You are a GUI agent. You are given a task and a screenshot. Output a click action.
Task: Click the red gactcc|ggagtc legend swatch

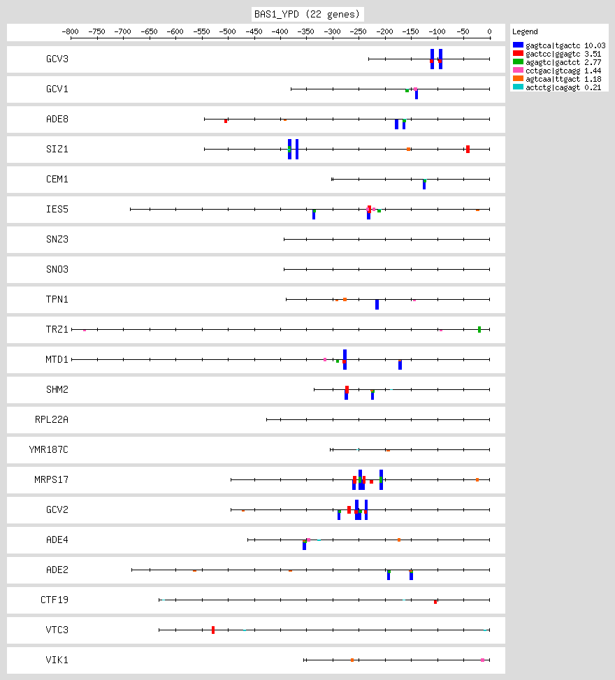pos(518,53)
